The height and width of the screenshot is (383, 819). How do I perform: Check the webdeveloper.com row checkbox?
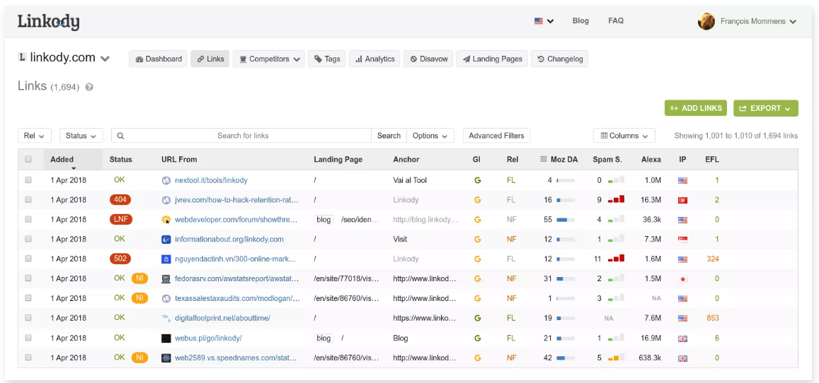[x=28, y=219]
